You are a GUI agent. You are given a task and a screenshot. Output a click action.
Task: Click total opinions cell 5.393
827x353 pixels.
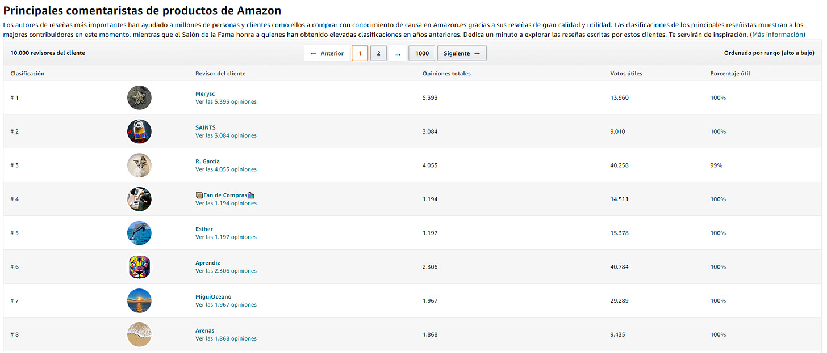pos(430,97)
